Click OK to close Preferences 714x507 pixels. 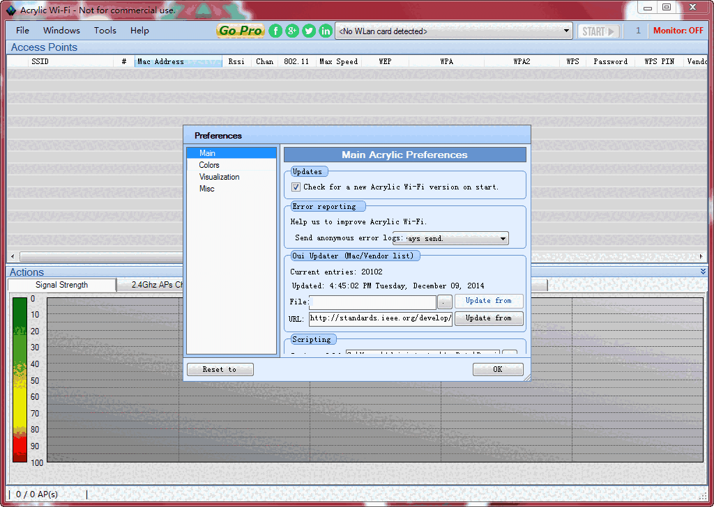[x=497, y=369]
